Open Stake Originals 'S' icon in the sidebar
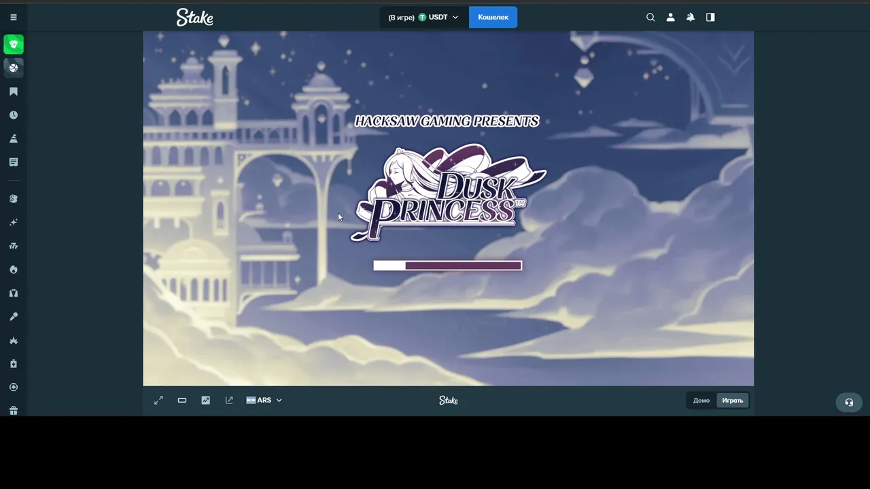 [x=14, y=199]
